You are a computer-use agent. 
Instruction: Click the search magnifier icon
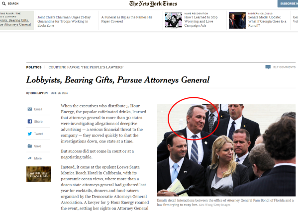coord(3,3)
